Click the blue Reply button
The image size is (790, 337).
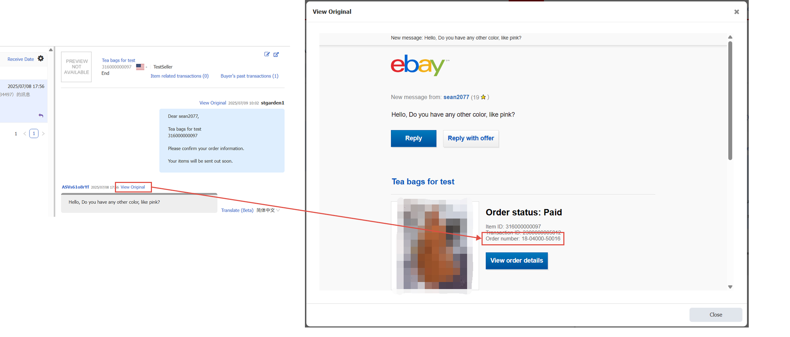pyautogui.click(x=414, y=138)
